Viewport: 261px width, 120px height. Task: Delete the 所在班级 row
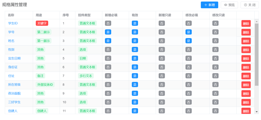coord(246,85)
